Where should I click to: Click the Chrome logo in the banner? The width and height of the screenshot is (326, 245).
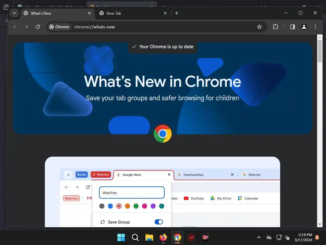pos(162,134)
